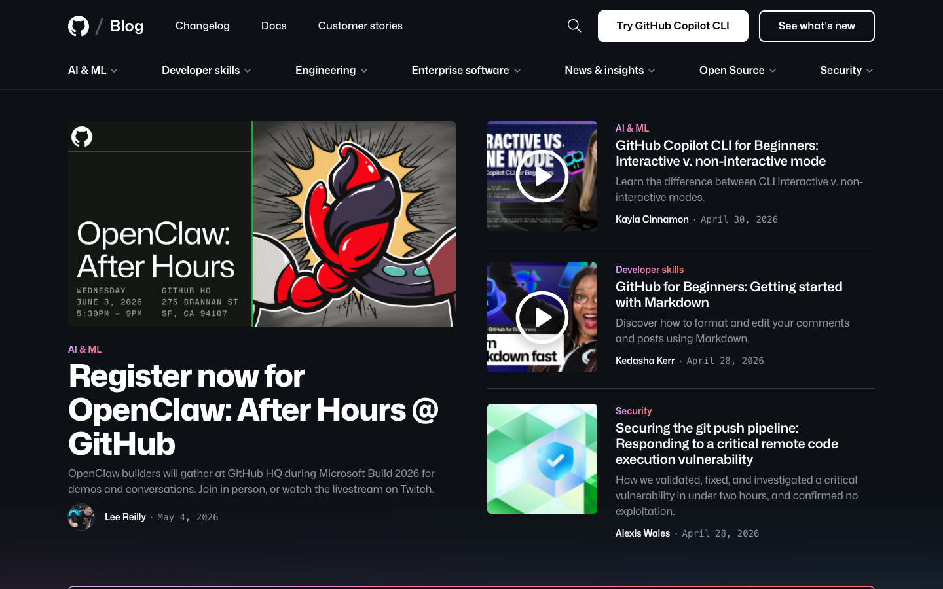Click 'How we validated, fixed' summary text
943x589 pixels.
click(x=737, y=495)
